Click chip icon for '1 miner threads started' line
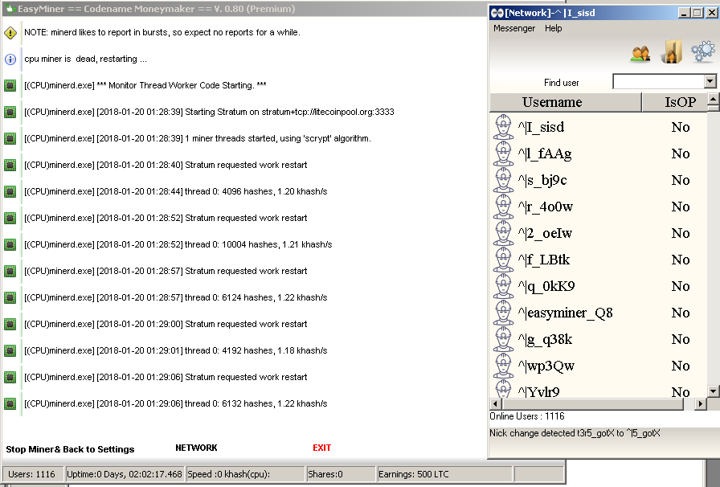The image size is (720, 487). pyautogui.click(x=10, y=139)
